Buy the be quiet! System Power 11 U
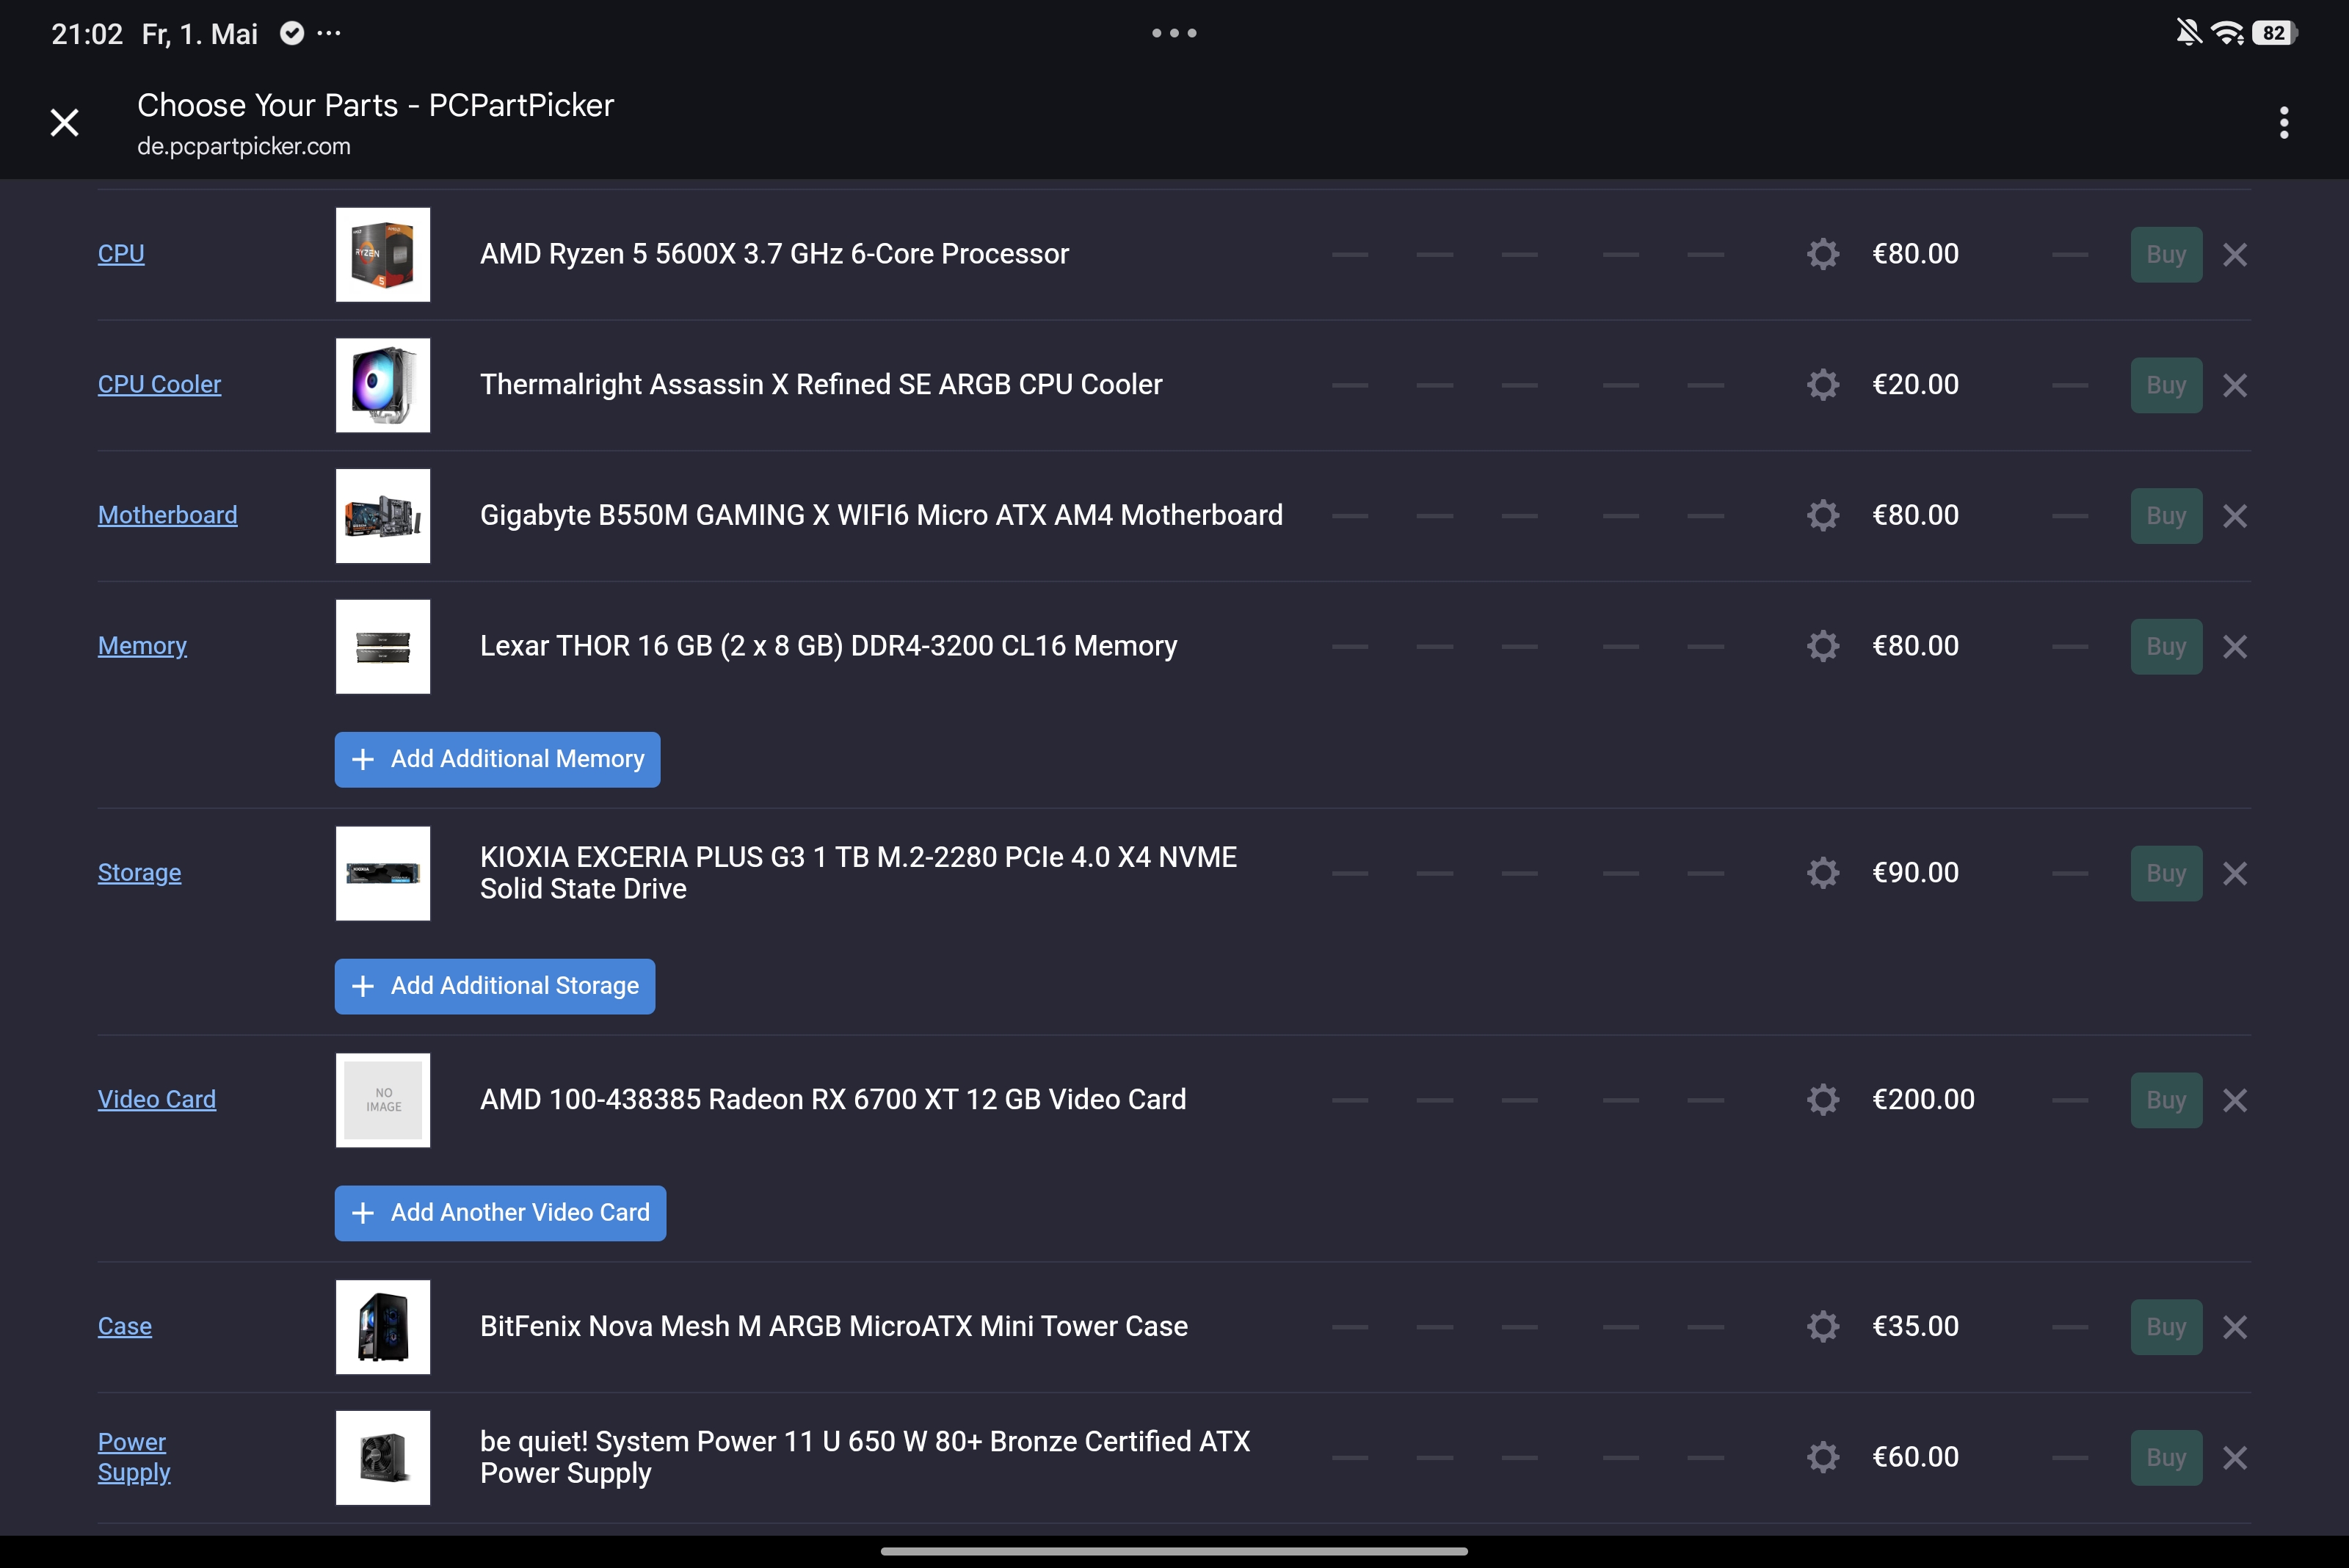The image size is (2349, 1568). [2166, 1458]
